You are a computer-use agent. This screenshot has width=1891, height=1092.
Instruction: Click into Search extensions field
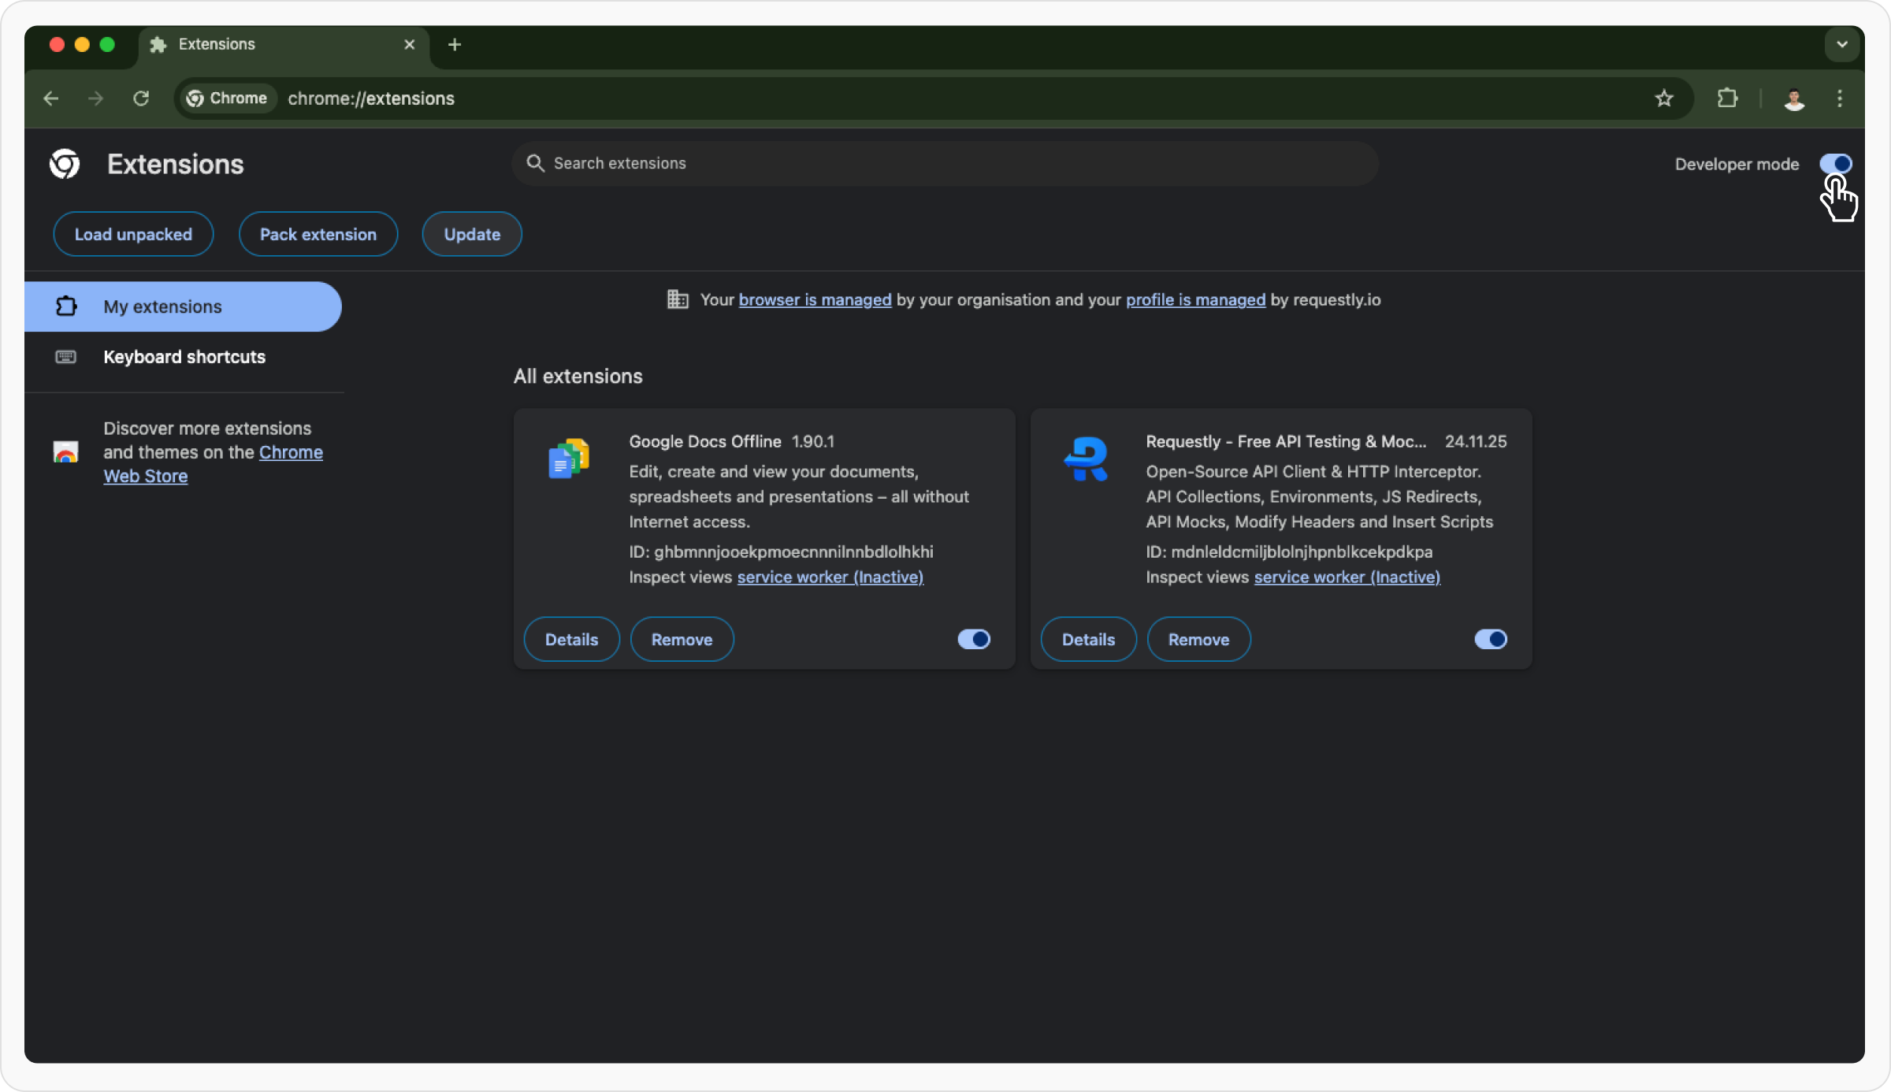[945, 163]
